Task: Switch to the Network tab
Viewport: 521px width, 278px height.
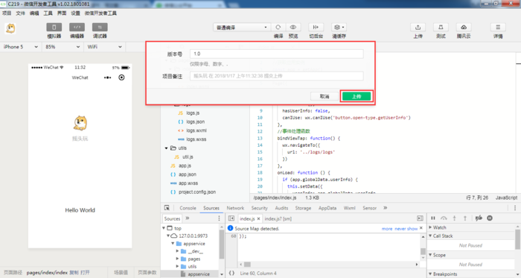Action: [x=235, y=208]
